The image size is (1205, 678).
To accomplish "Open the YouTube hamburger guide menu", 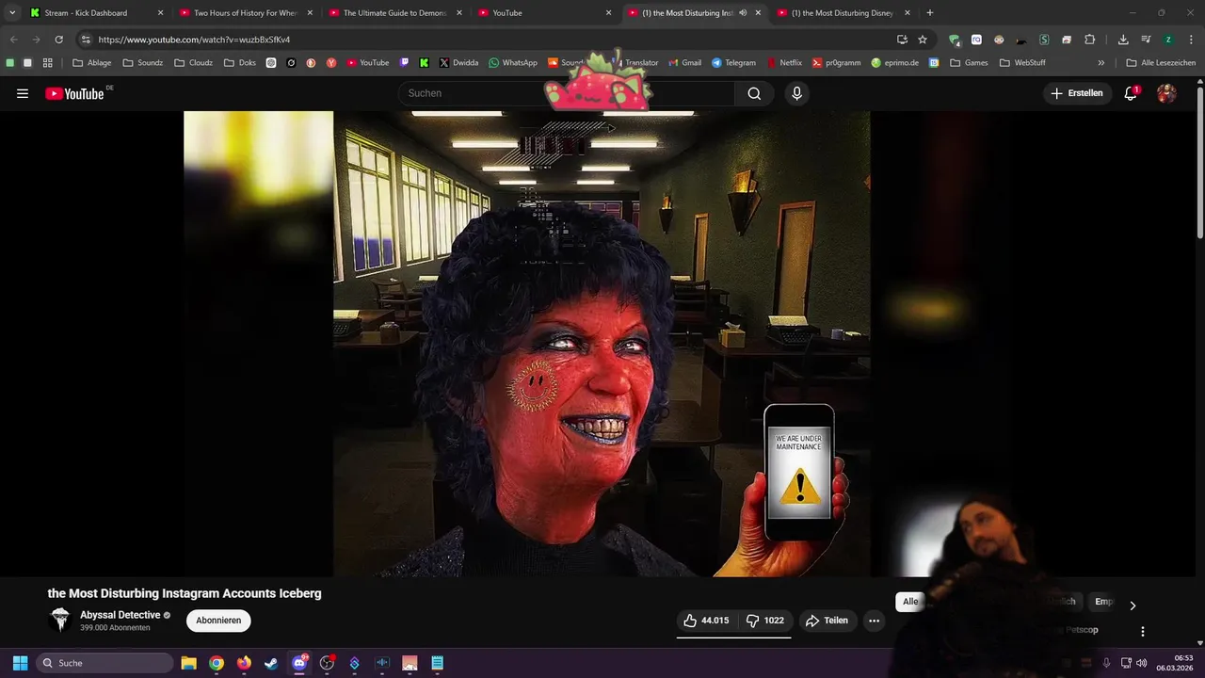I will [x=23, y=93].
